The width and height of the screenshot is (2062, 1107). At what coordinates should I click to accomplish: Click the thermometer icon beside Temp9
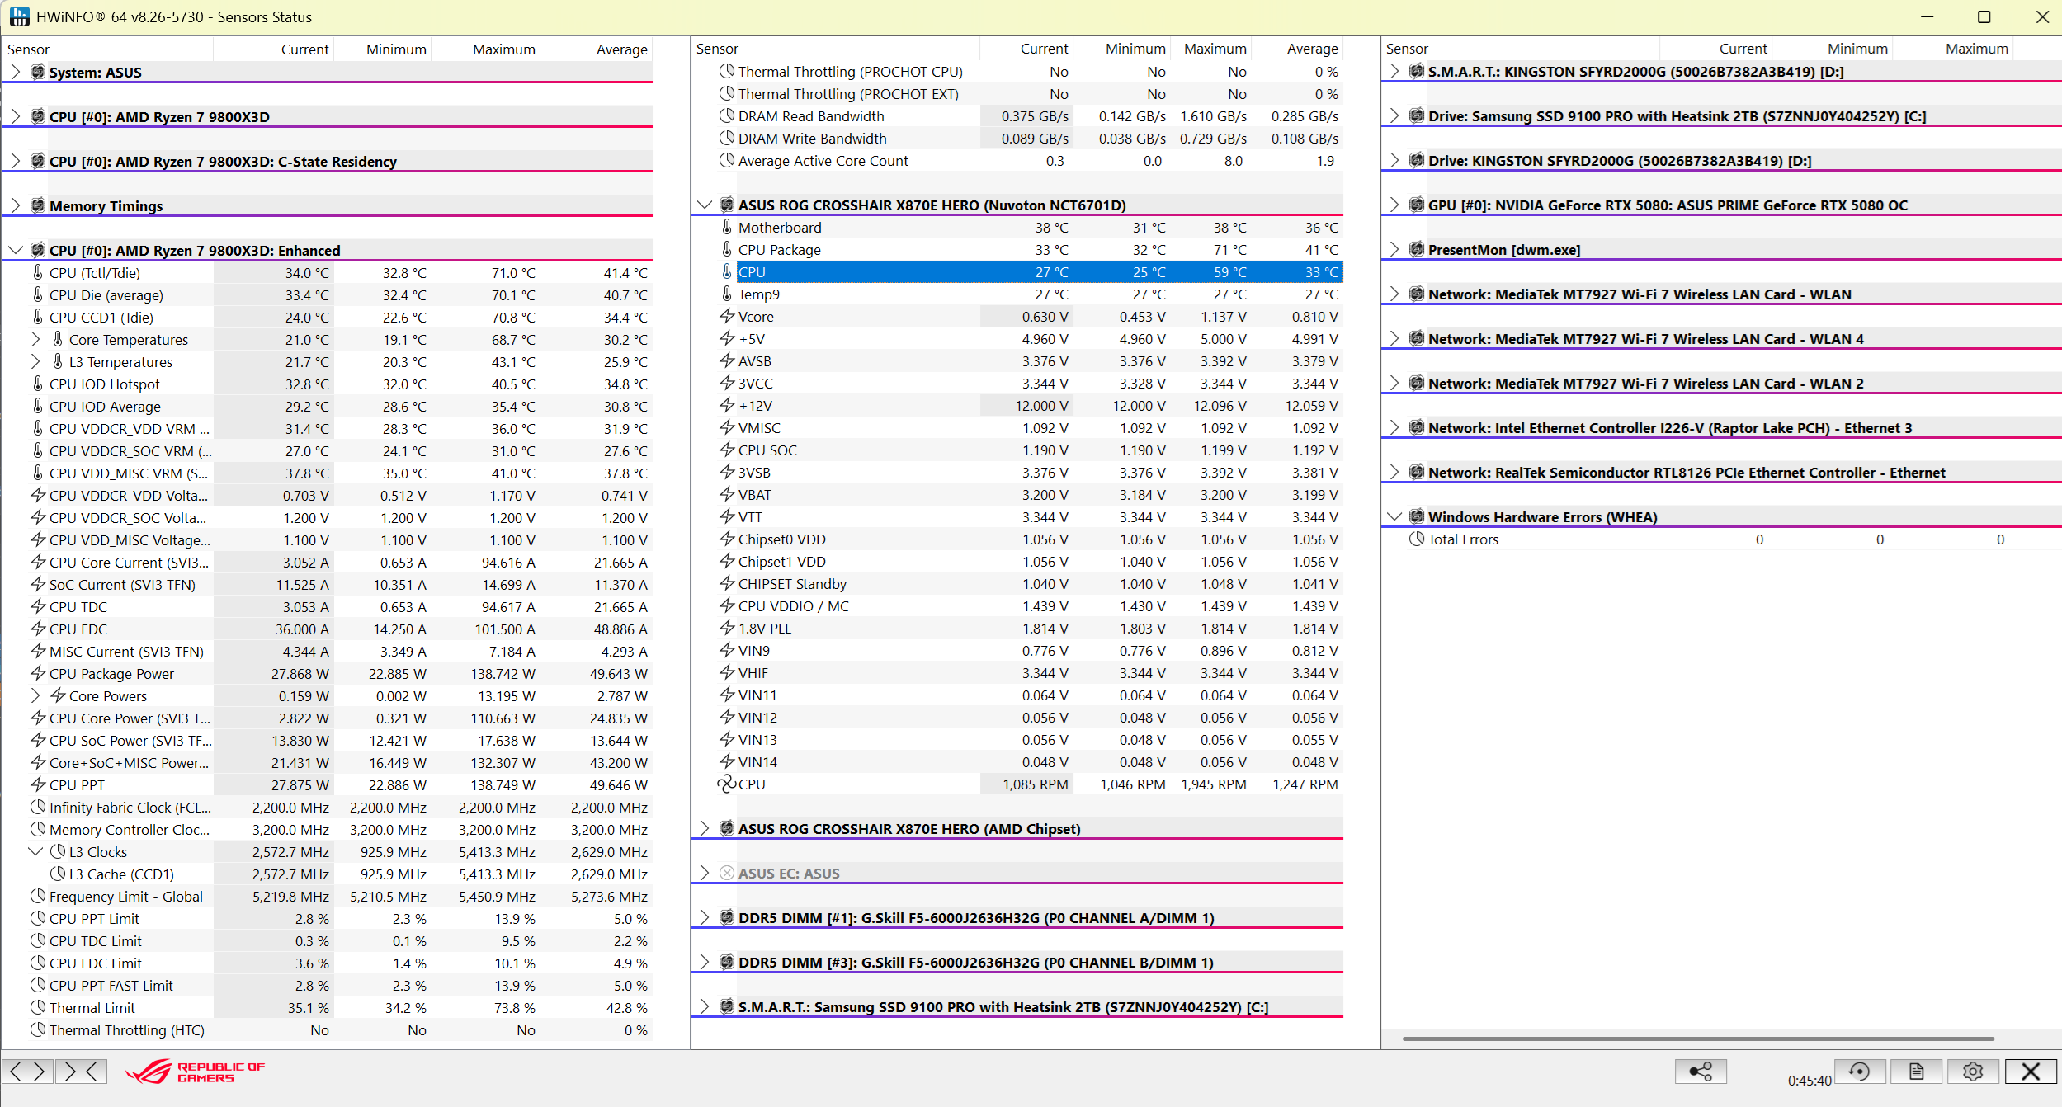[727, 294]
